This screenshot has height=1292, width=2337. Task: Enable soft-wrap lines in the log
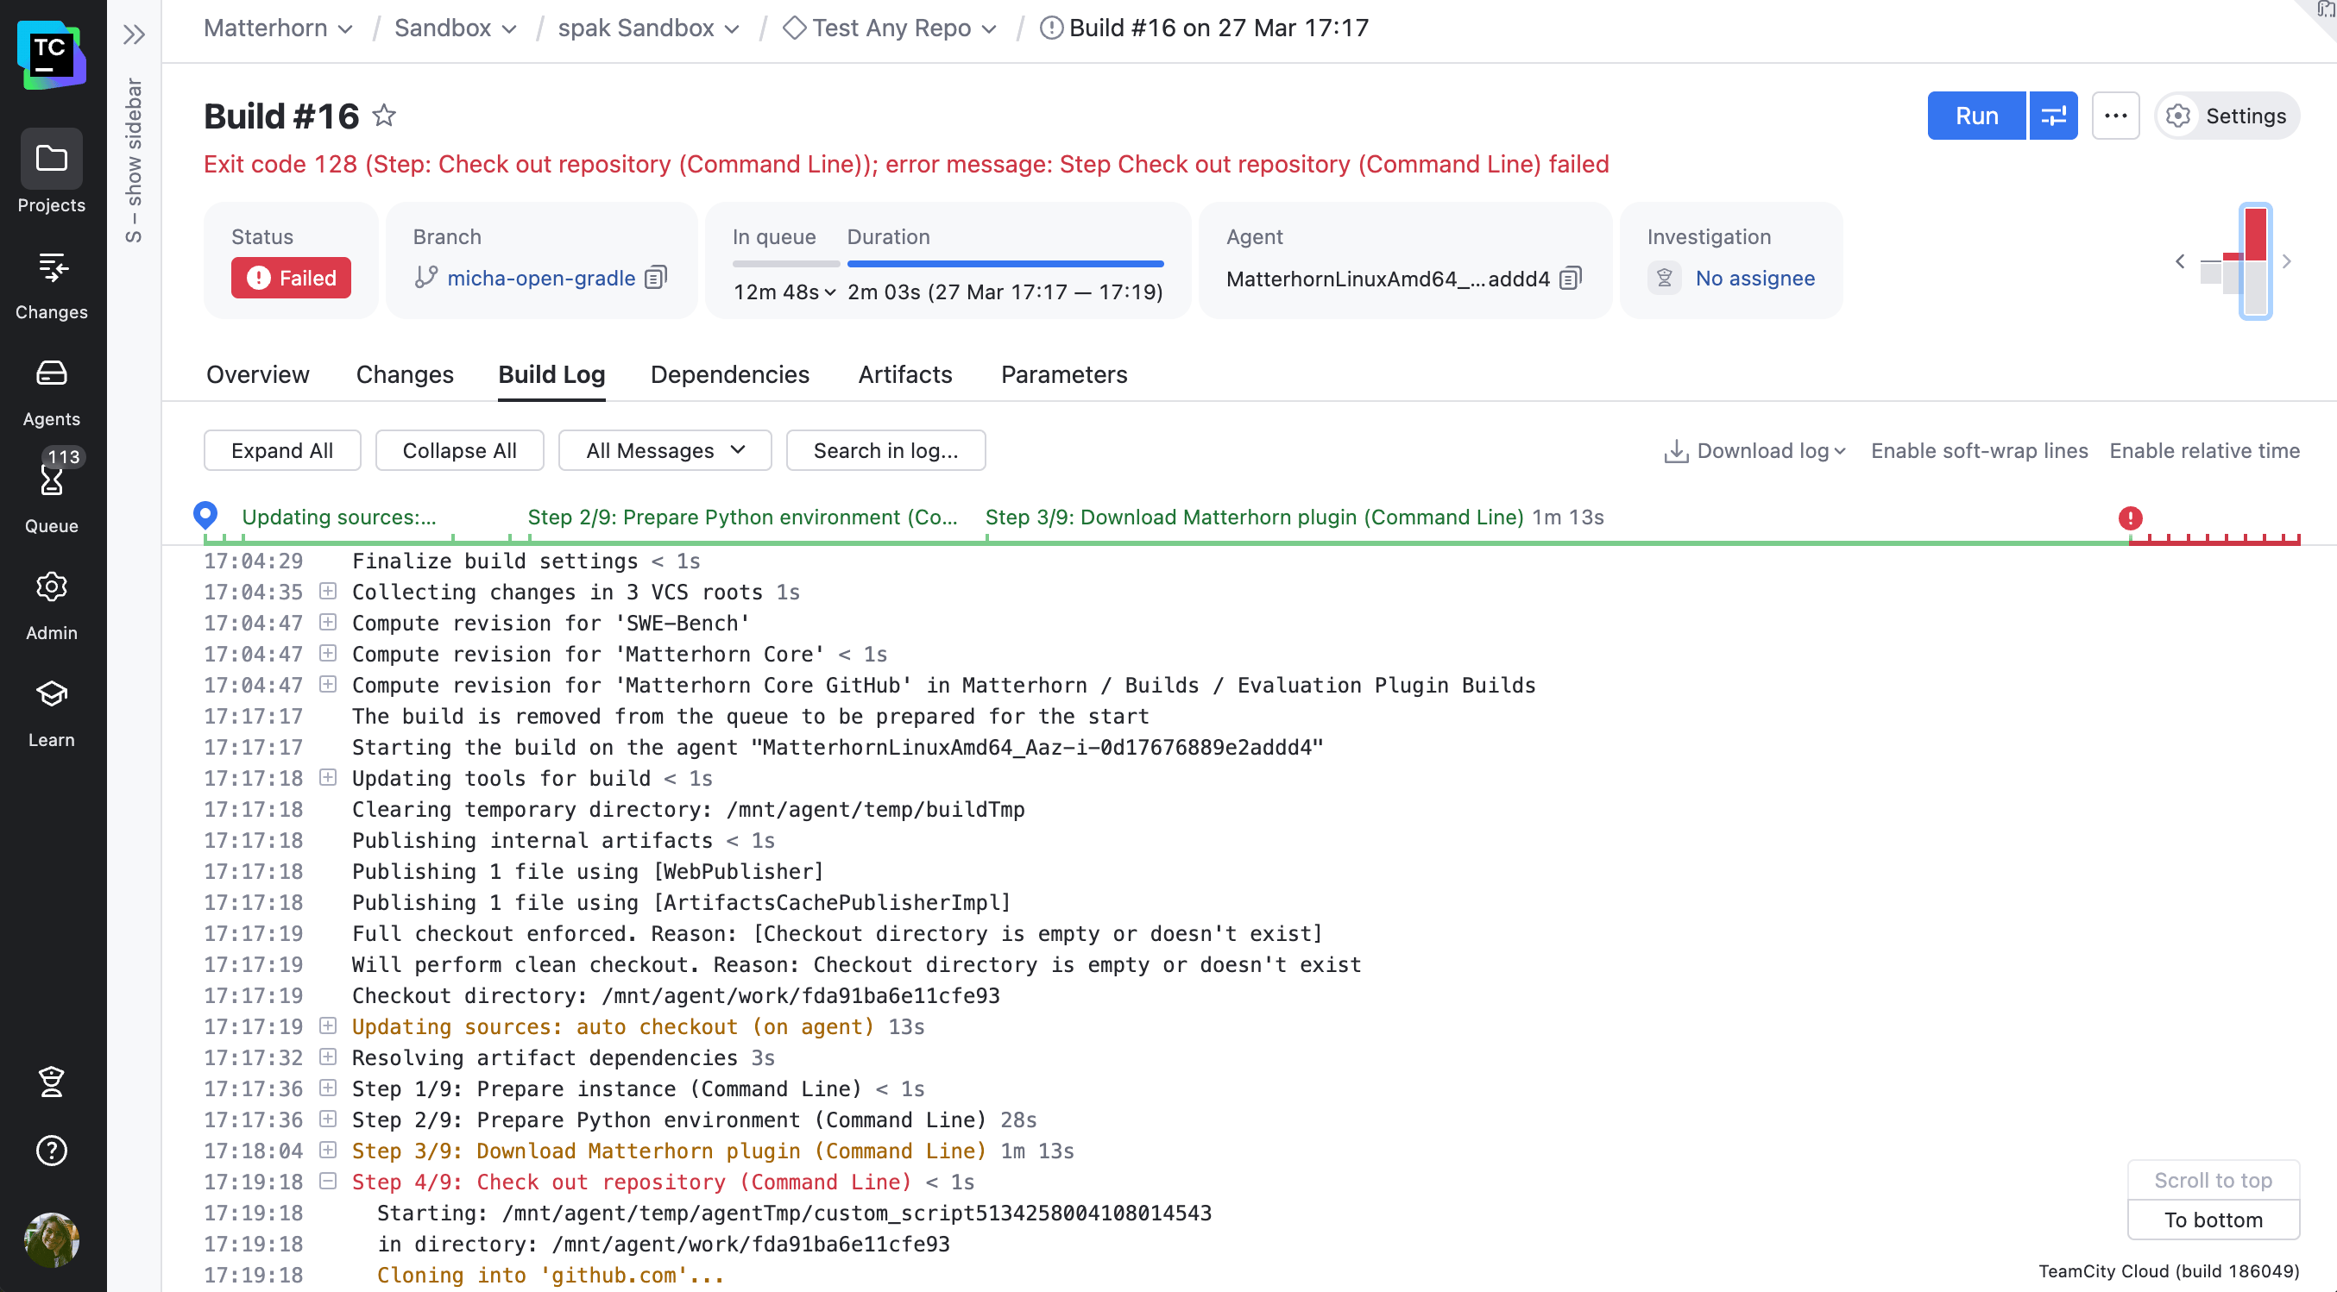pyautogui.click(x=1979, y=449)
